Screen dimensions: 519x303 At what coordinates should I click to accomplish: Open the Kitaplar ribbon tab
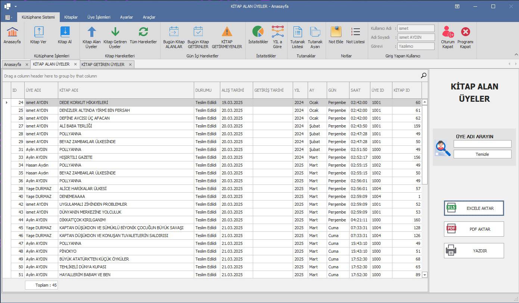click(x=71, y=17)
